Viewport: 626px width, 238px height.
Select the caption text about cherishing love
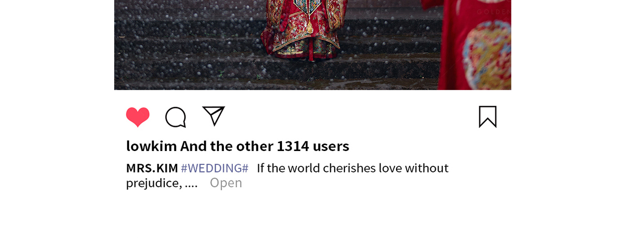pyautogui.click(x=287, y=175)
